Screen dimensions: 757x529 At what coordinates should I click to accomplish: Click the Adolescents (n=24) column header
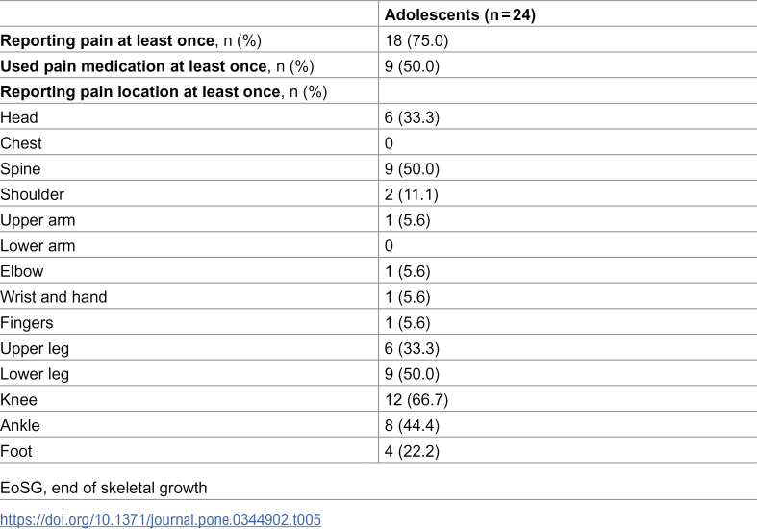[460, 14]
